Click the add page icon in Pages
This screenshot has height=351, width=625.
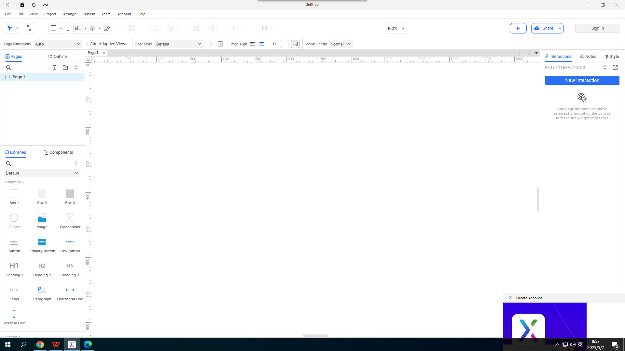tap(55, 68)
